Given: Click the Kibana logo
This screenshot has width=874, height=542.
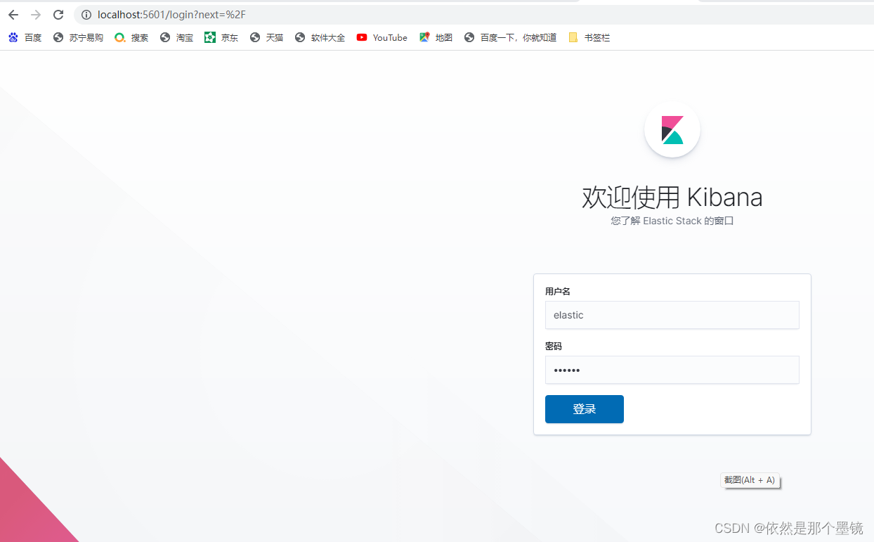Looking at the screenshot, I should (x=672, y=130).
